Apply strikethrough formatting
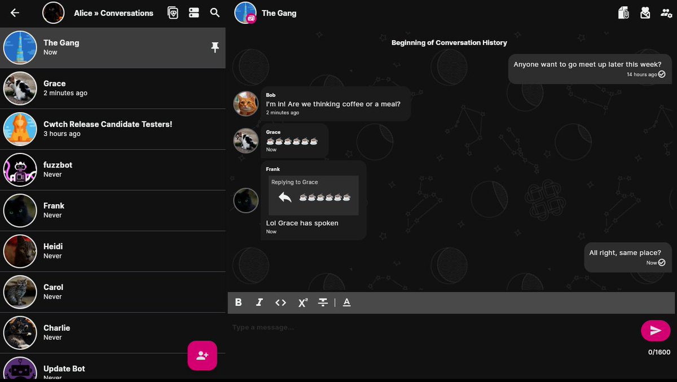 pyautogui.click(x=323, y=302)
